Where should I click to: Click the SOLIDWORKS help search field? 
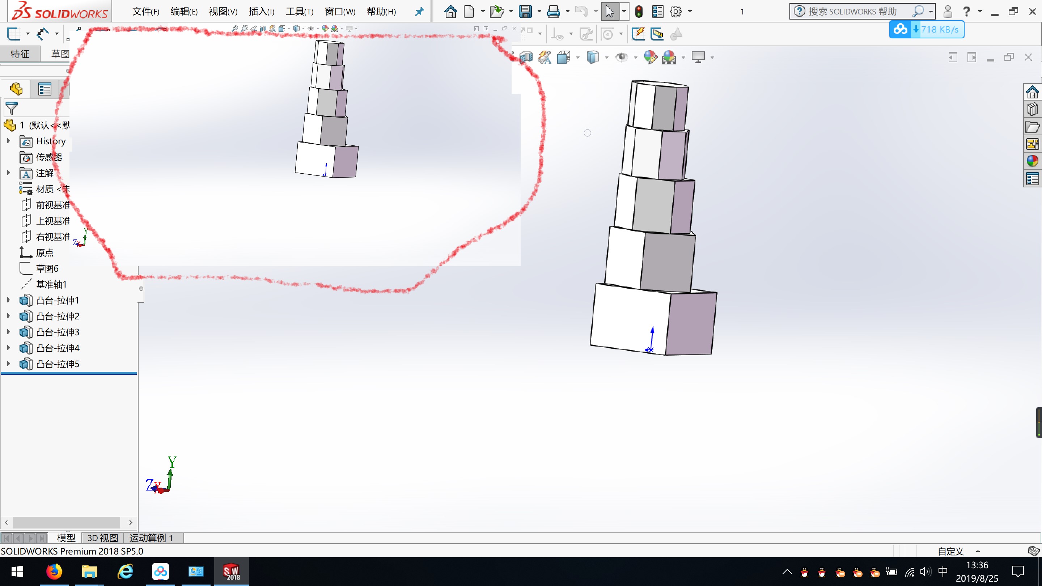[853, 12]
